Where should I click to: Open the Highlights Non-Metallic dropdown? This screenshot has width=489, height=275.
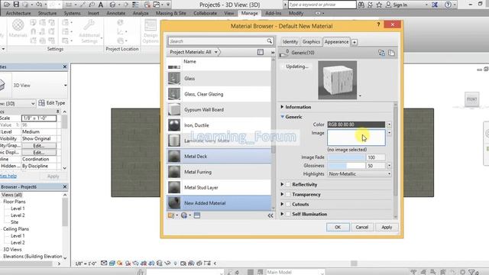click(360, 174)
